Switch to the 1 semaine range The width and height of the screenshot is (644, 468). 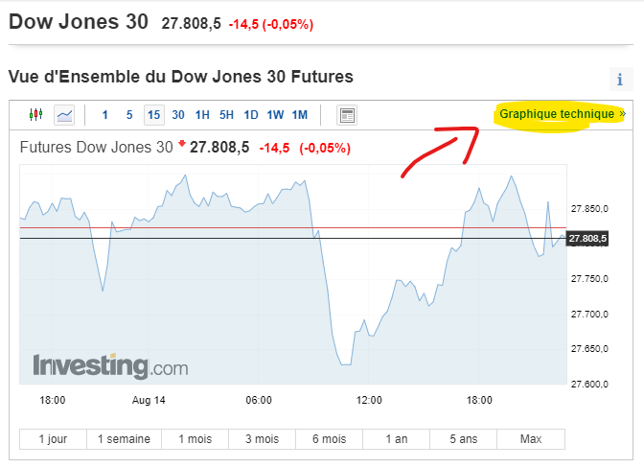pos(124,439)
